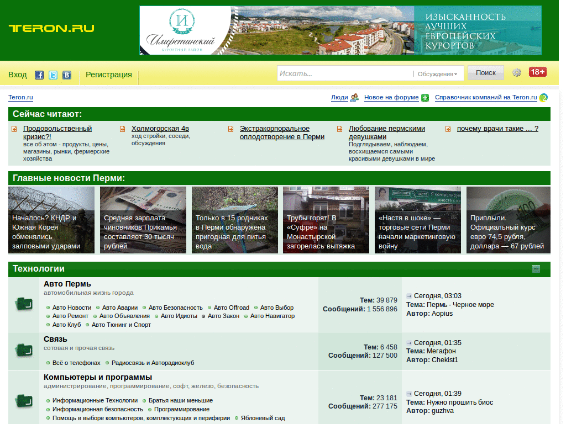Click the green plus icon by Новое на форуме
The image size is (566, 424).
point(425,97)
